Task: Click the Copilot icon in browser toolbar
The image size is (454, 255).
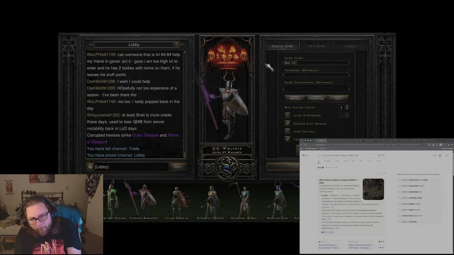Action: click(x=449, y=145)
